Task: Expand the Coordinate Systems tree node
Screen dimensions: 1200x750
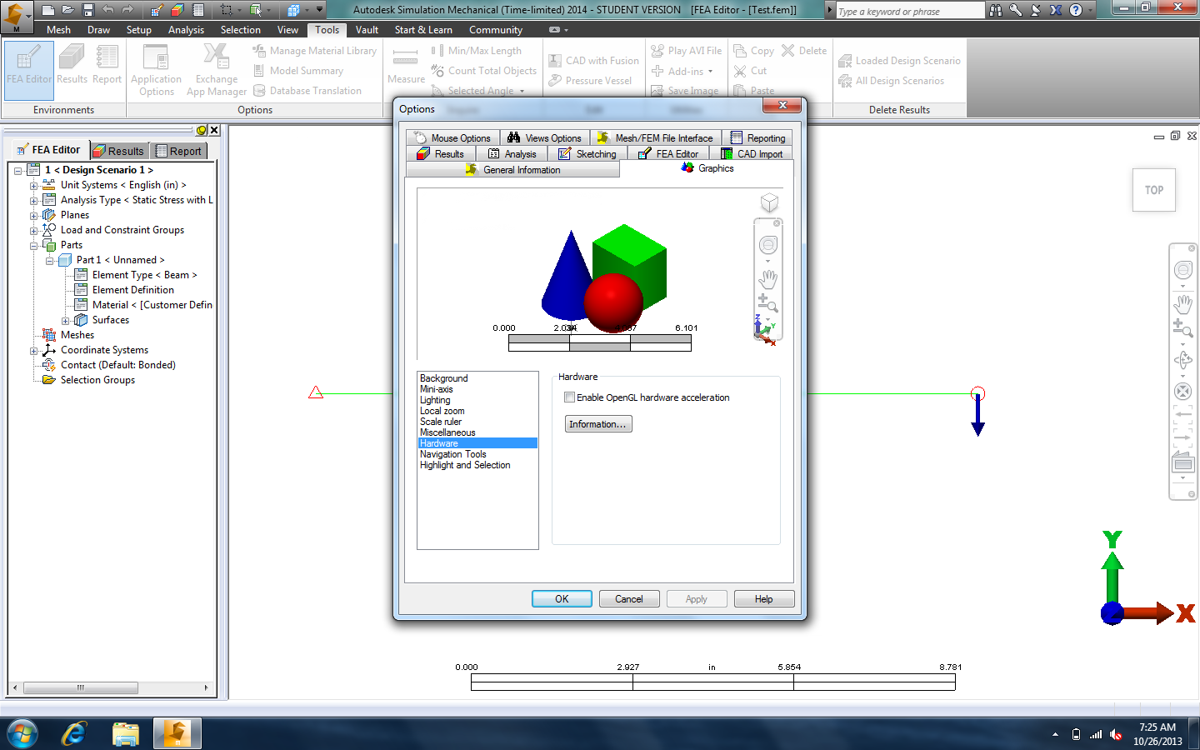Action: coord(33,350)
